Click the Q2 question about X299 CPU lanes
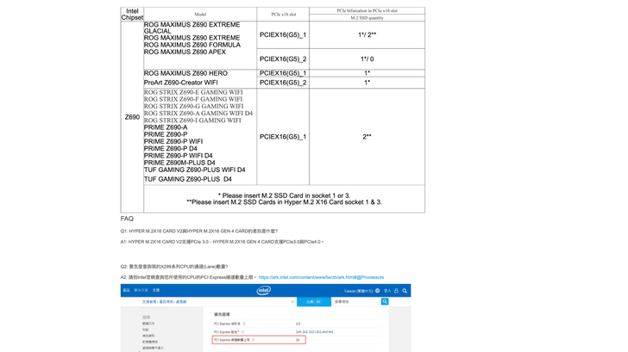 point(174,267)
